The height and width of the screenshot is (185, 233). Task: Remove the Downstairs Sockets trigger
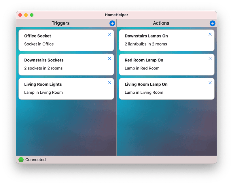109,58
